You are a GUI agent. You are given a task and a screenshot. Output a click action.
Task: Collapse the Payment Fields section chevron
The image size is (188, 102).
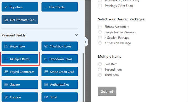pos(76,35)
